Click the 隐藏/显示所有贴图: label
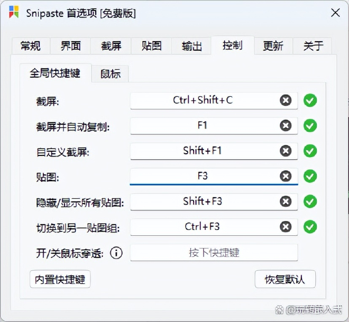349x322 pixels. (x=80, y=203)
